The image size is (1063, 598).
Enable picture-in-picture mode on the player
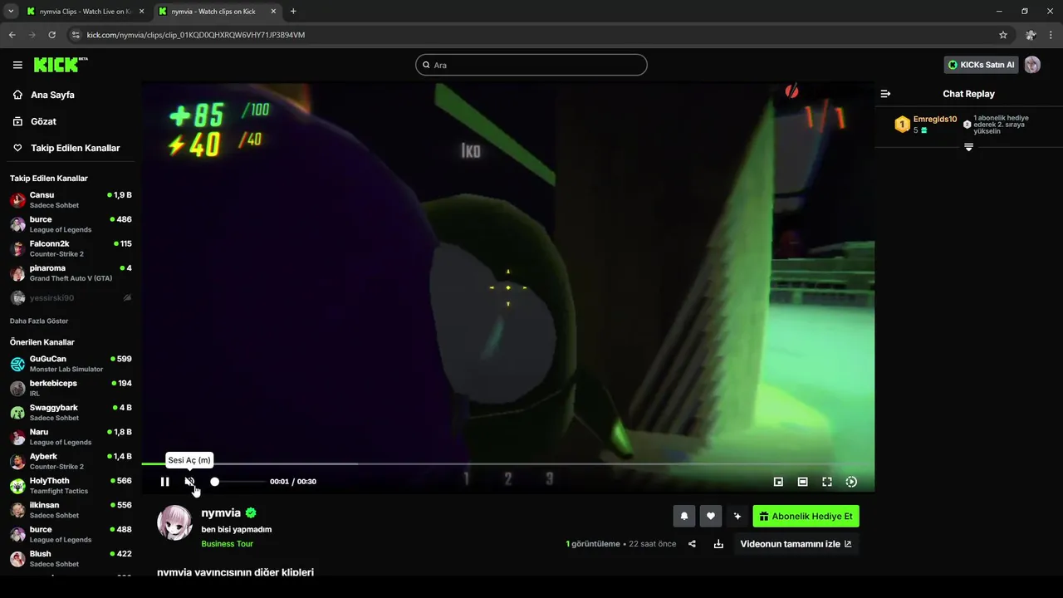[x=778, y=482]
